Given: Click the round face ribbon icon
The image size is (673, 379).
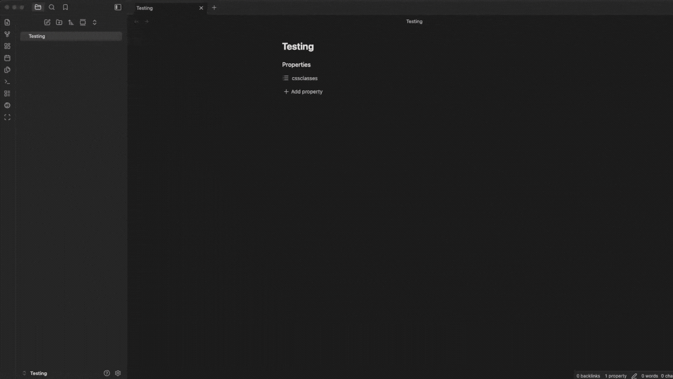Looking at the screenshot, I should [7, 105].
